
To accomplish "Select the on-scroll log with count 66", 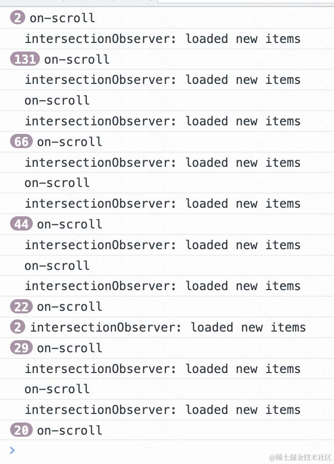I will click(x=167, y=142).
